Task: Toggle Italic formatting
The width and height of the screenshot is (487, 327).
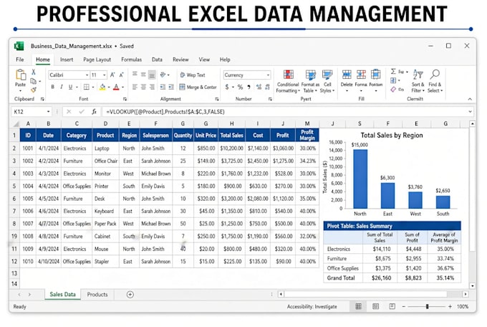Action: pyautogui.click(x=62, y=87)
